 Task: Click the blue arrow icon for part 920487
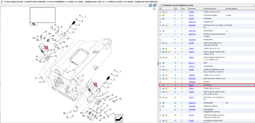(163, 19)
